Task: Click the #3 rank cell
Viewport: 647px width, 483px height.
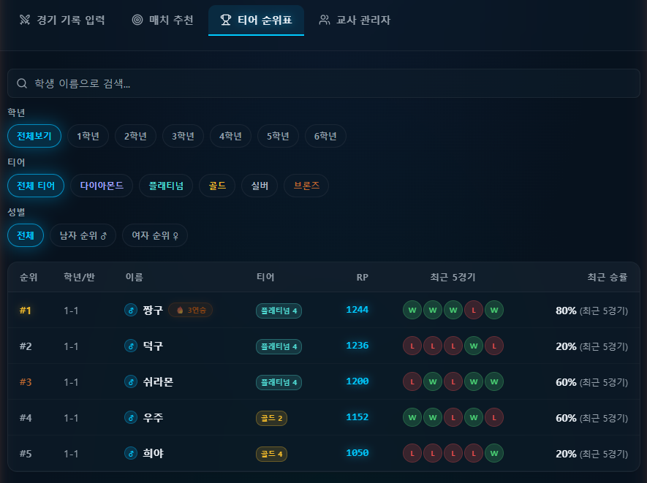Action: (26, 382)
